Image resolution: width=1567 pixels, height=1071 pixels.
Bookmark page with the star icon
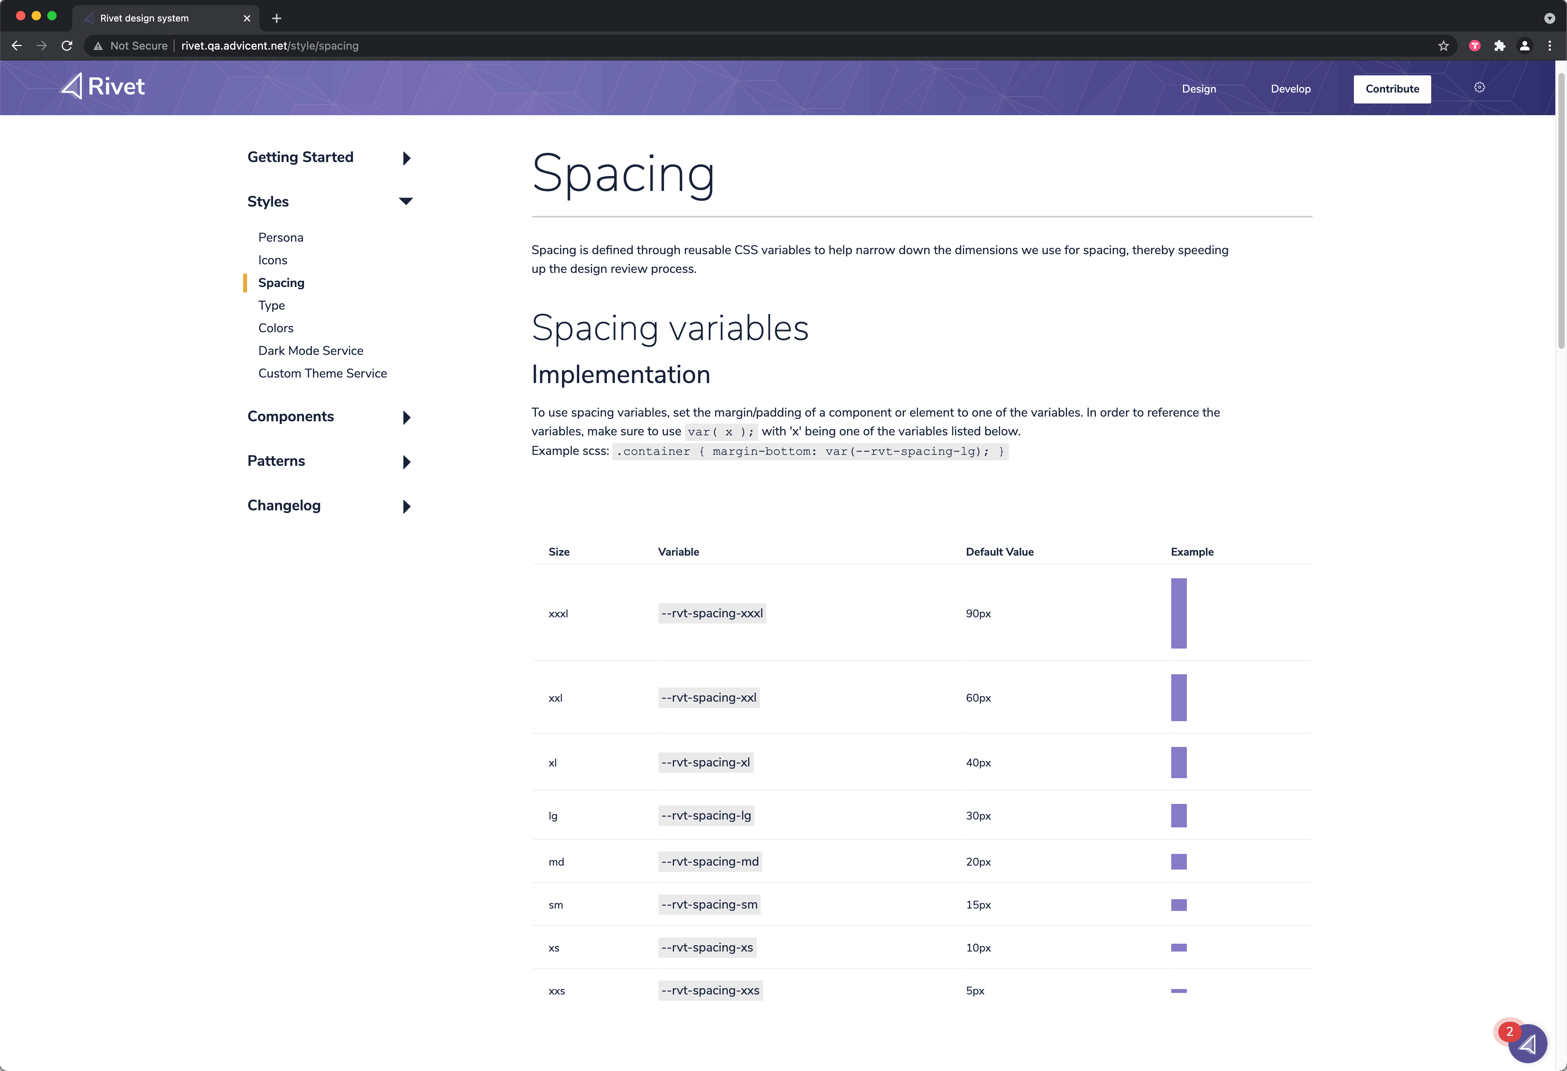coord(1443,46)
